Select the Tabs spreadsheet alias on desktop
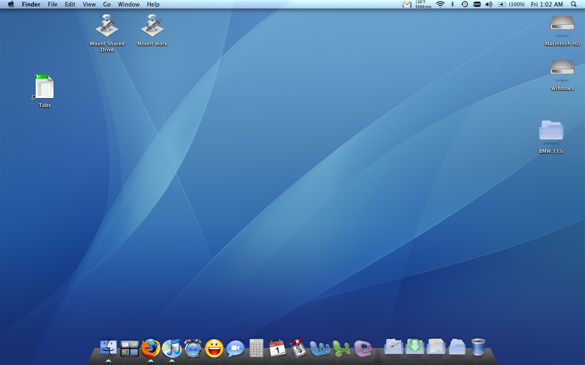The image size is (585, 365). pyautogui.click(x=44, y=87)
